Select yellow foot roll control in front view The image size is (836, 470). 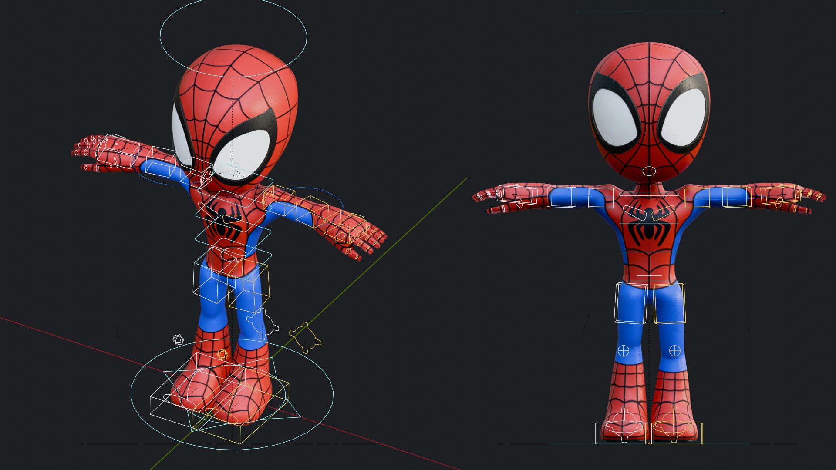pyautogui.click(x=673, y=424)
